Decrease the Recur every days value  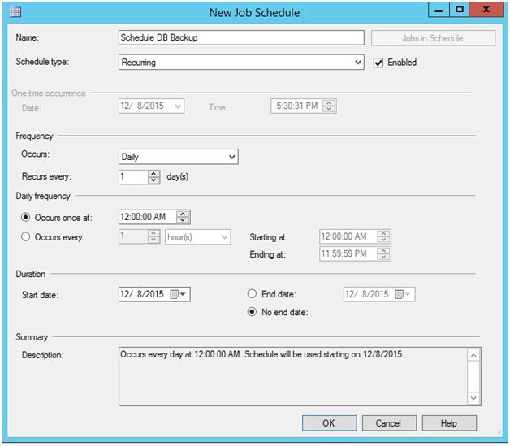(153, 180)
